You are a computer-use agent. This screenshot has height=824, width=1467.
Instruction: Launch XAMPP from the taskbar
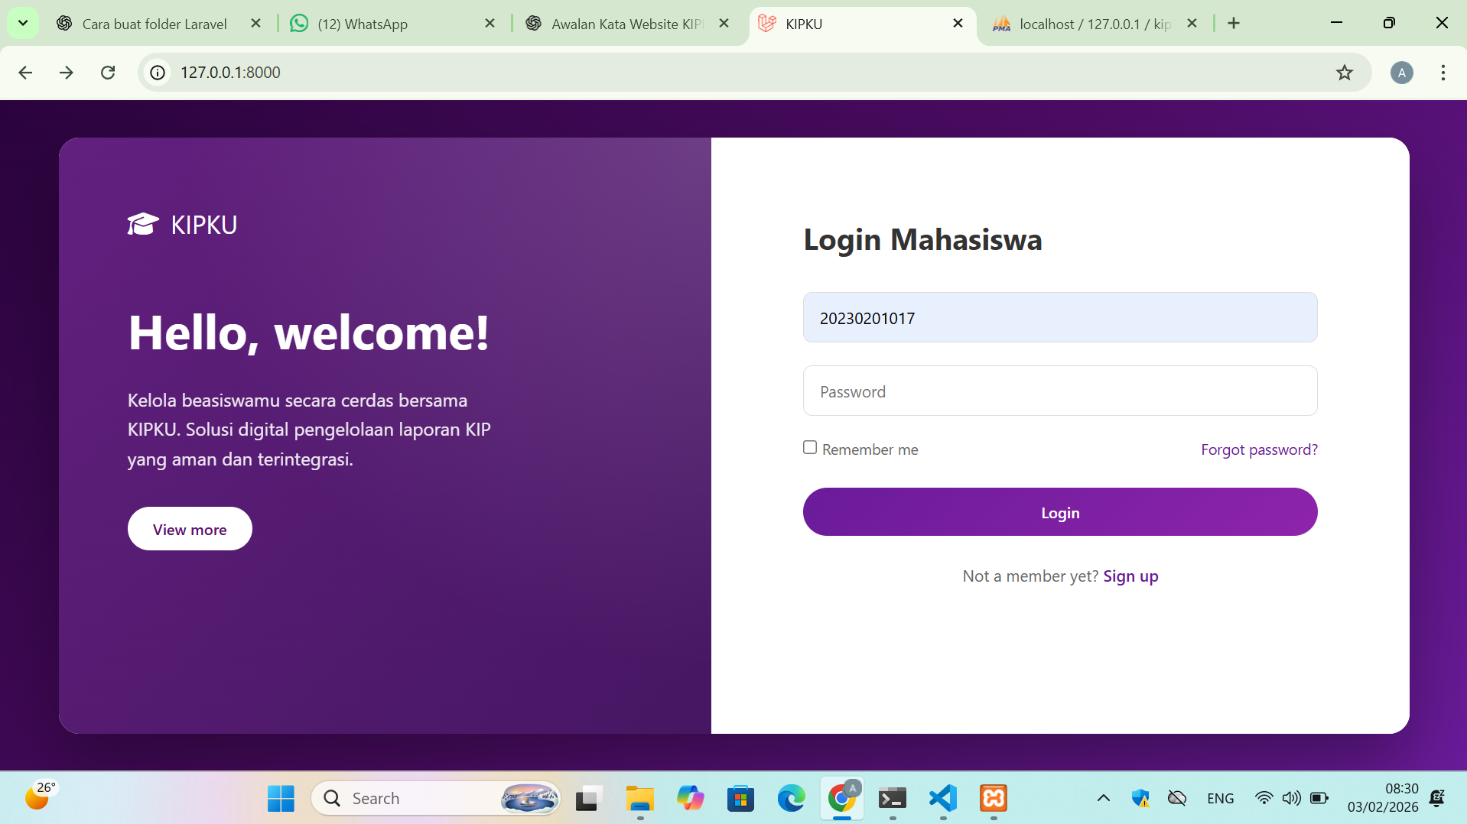(x=993, y=798)
